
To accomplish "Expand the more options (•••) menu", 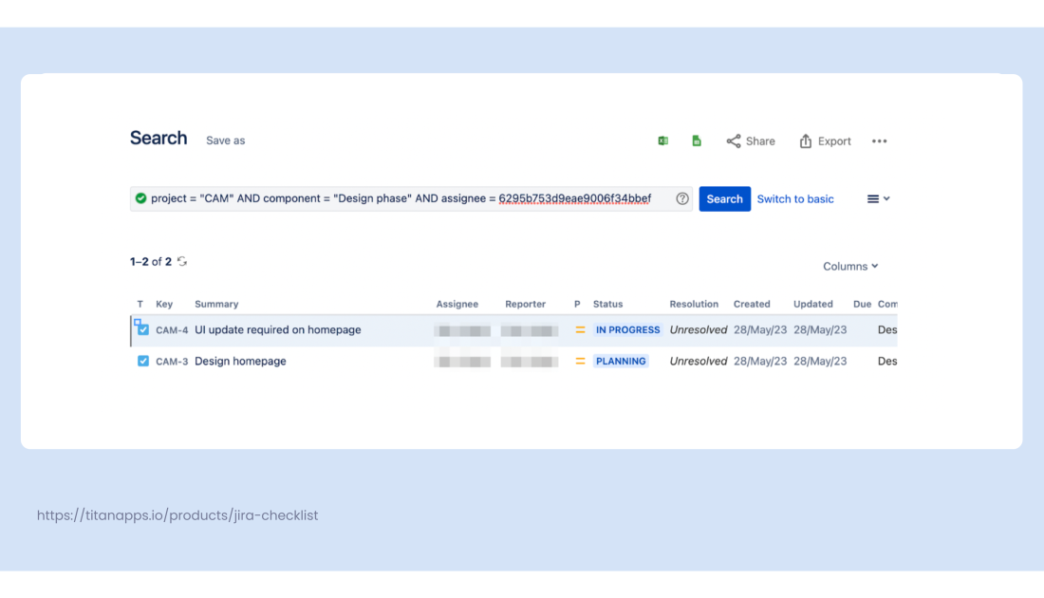I will 879,140.
